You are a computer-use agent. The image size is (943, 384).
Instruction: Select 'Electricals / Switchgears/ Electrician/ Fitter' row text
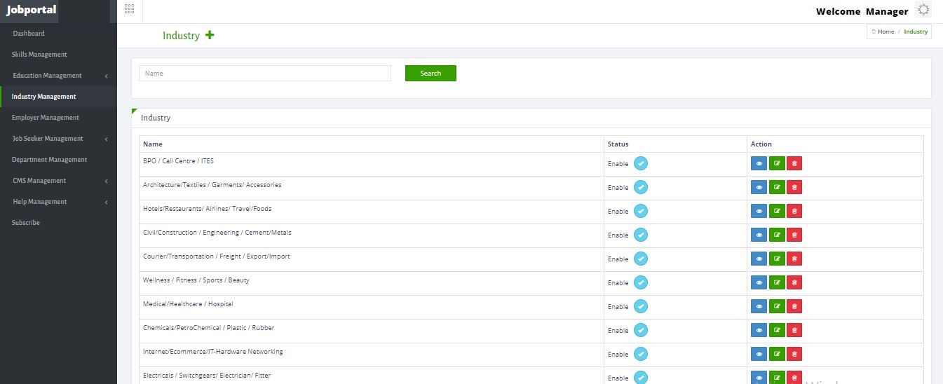click(207, 376)
